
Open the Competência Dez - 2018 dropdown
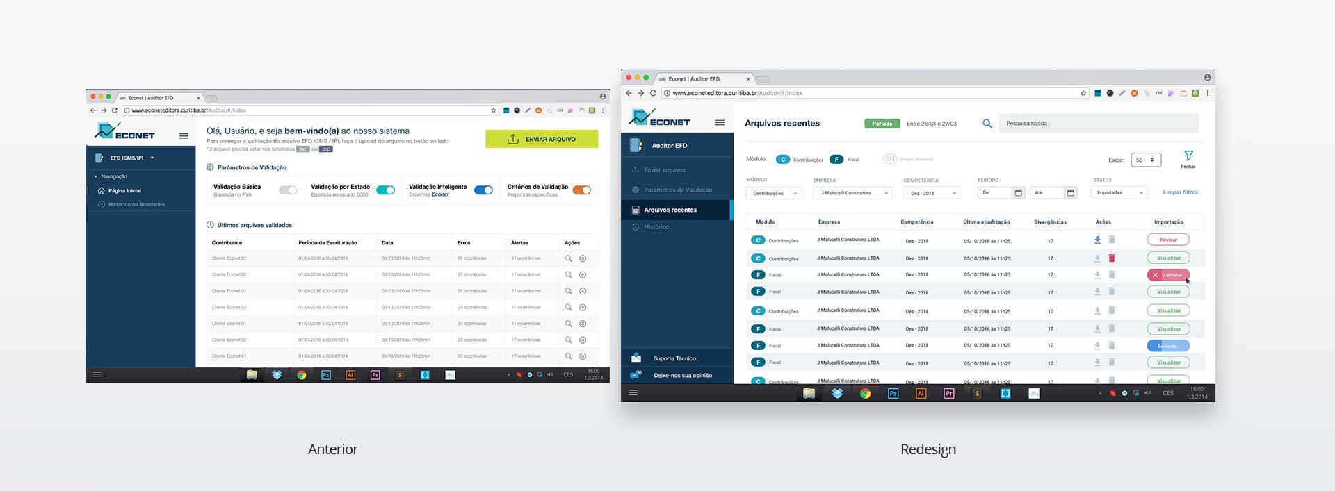[x=932, y=193]
